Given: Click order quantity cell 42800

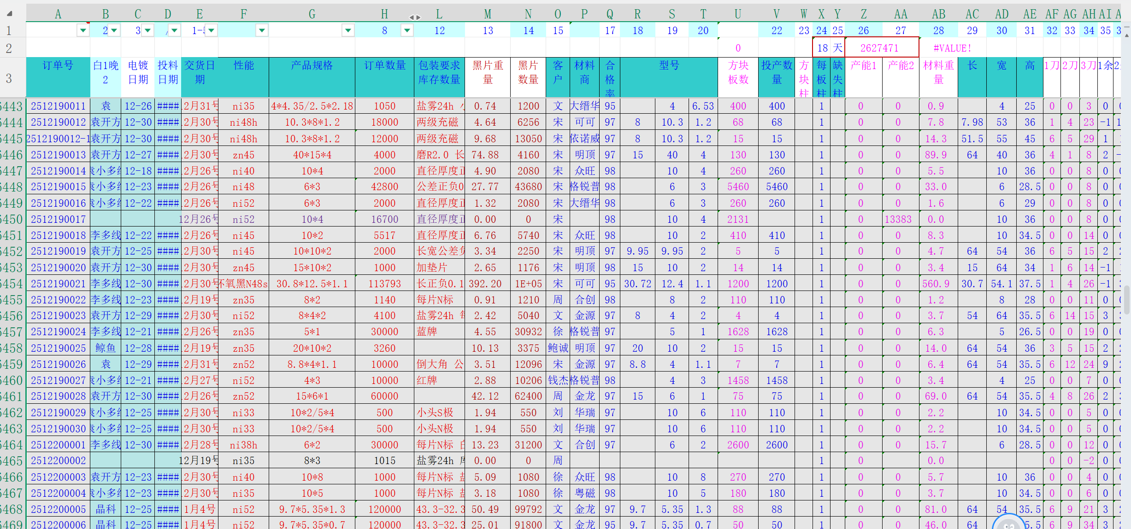Looking at the screenshot, I should [385, 187].
